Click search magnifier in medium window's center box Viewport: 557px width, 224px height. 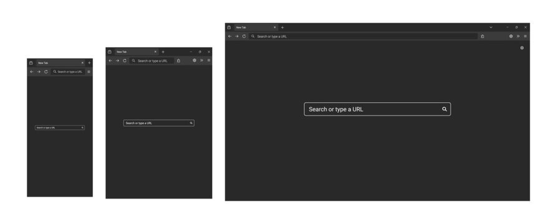[x=191, y=123]
